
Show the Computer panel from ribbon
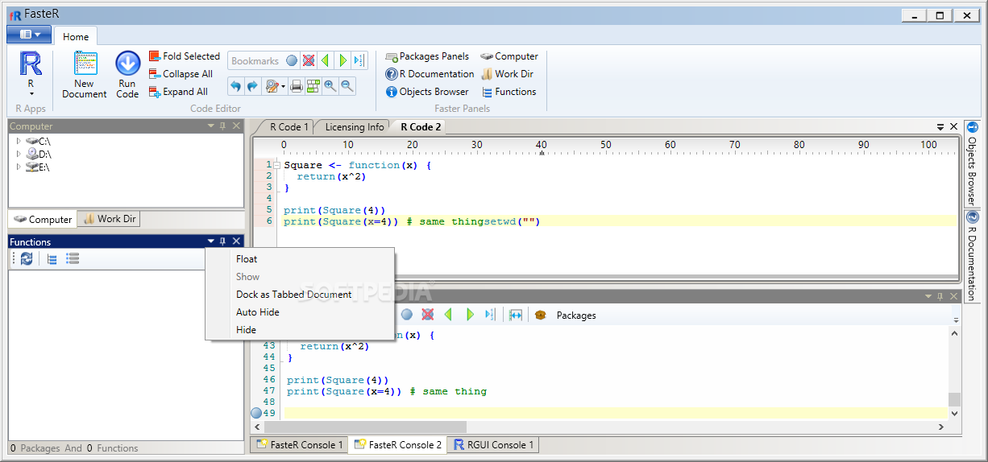(x=509, y=56)
